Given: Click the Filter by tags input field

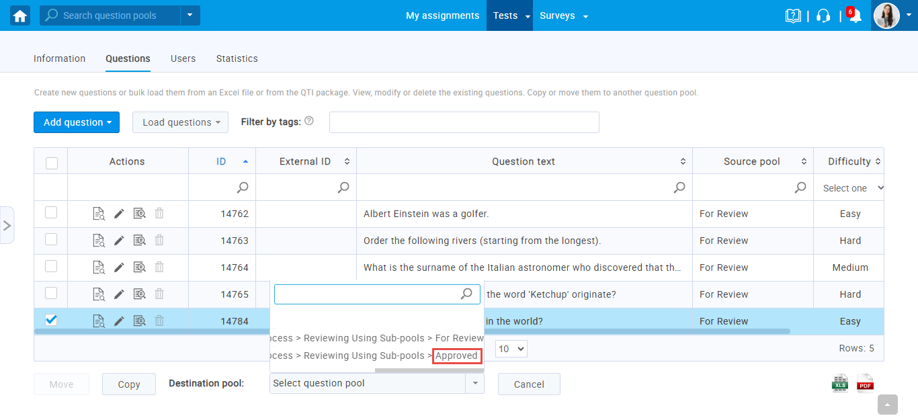Looking at the screenshot, I should point(464,122).
